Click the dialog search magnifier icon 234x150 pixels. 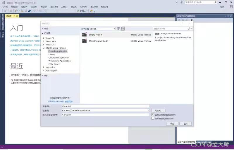189,29
